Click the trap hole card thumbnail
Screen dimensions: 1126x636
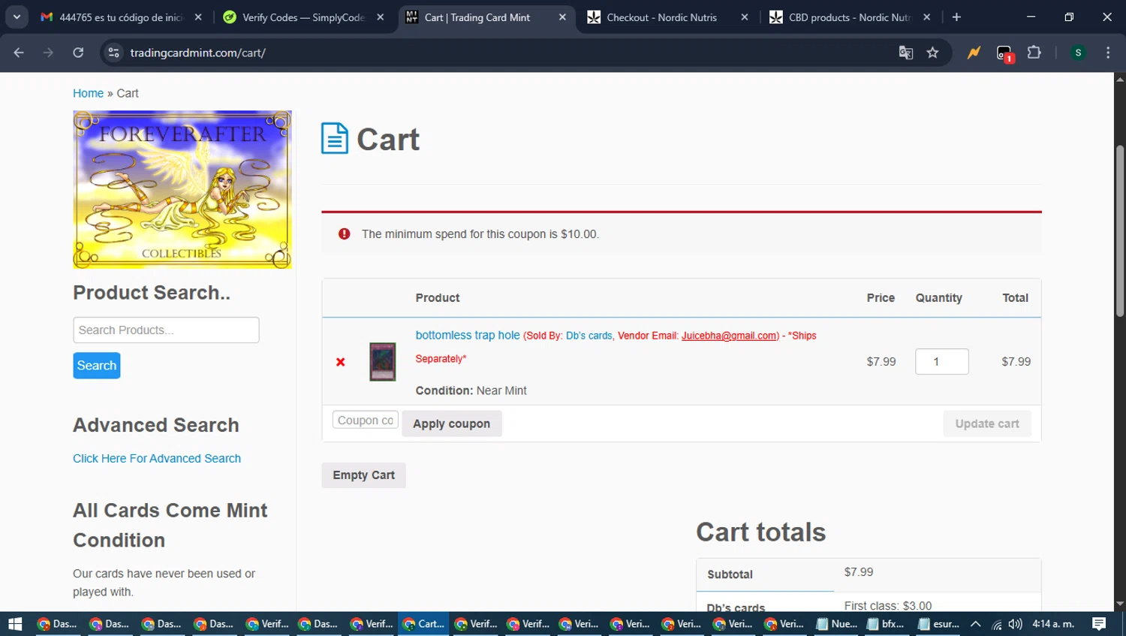[383, 362]
